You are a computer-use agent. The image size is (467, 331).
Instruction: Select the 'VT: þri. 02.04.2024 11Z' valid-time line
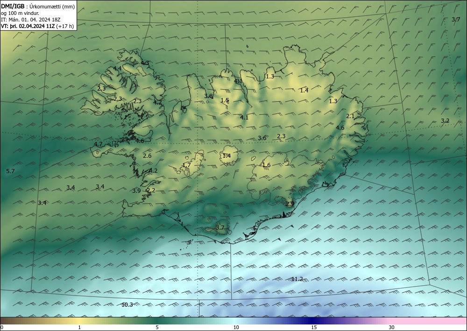tap(28, 26)
